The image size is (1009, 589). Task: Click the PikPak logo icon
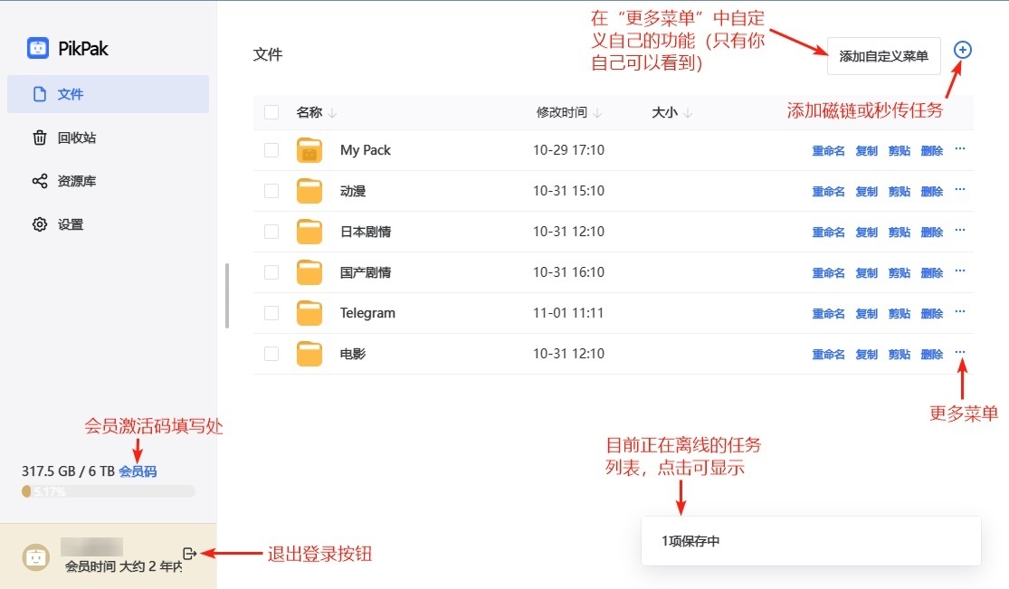(38, 48)
